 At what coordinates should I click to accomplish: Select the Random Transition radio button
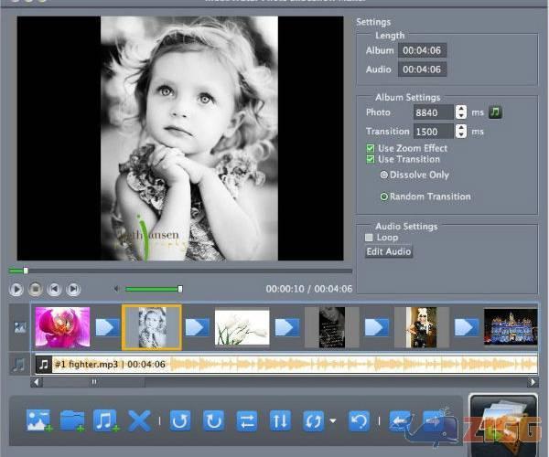(x=383, y=197)
